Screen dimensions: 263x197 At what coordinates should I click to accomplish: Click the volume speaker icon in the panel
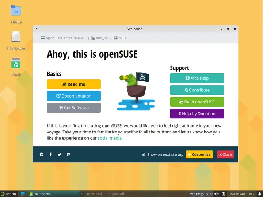pos(216,194)
